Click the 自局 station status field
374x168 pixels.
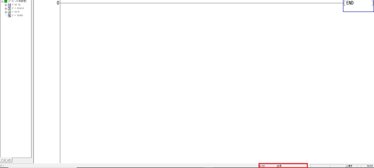[292, 165]
